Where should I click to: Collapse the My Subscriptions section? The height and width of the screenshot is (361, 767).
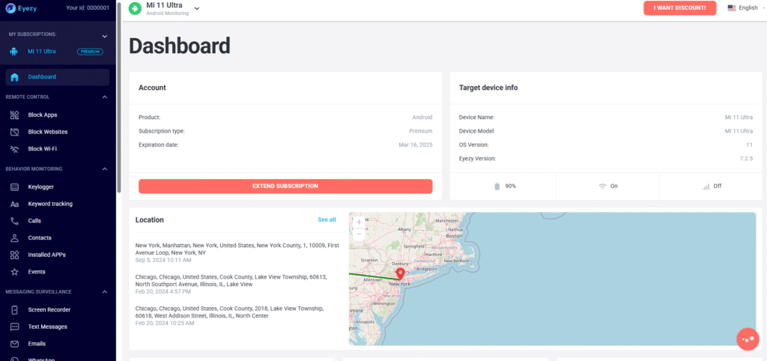click(x=104, y=36)
